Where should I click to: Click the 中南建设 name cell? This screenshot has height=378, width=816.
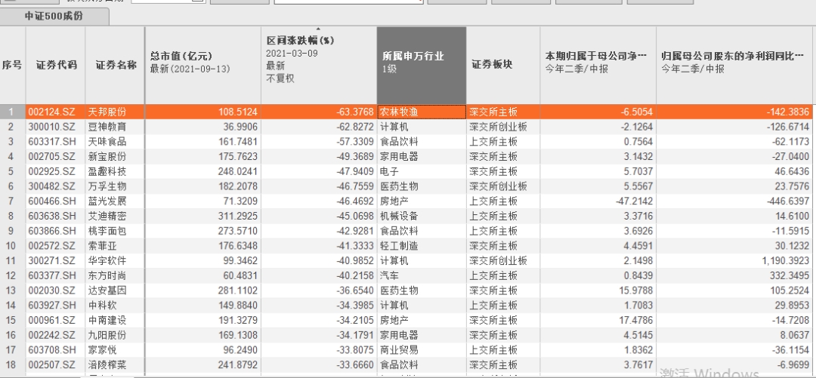click(115, 320)
